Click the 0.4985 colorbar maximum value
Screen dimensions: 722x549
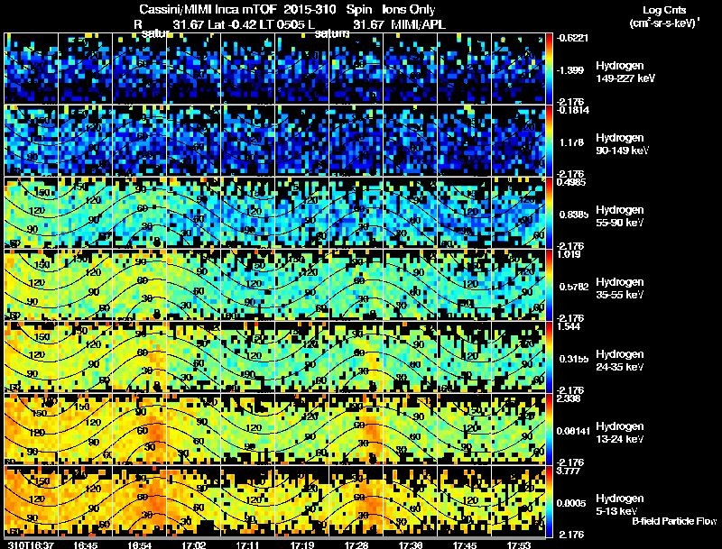(x=571, y=182)
